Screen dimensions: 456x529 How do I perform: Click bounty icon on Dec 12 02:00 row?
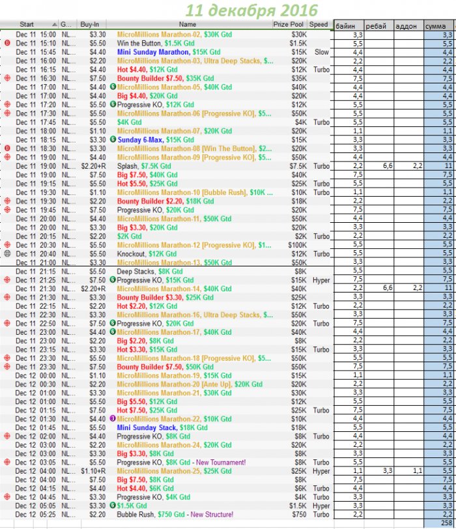[7, 436]
